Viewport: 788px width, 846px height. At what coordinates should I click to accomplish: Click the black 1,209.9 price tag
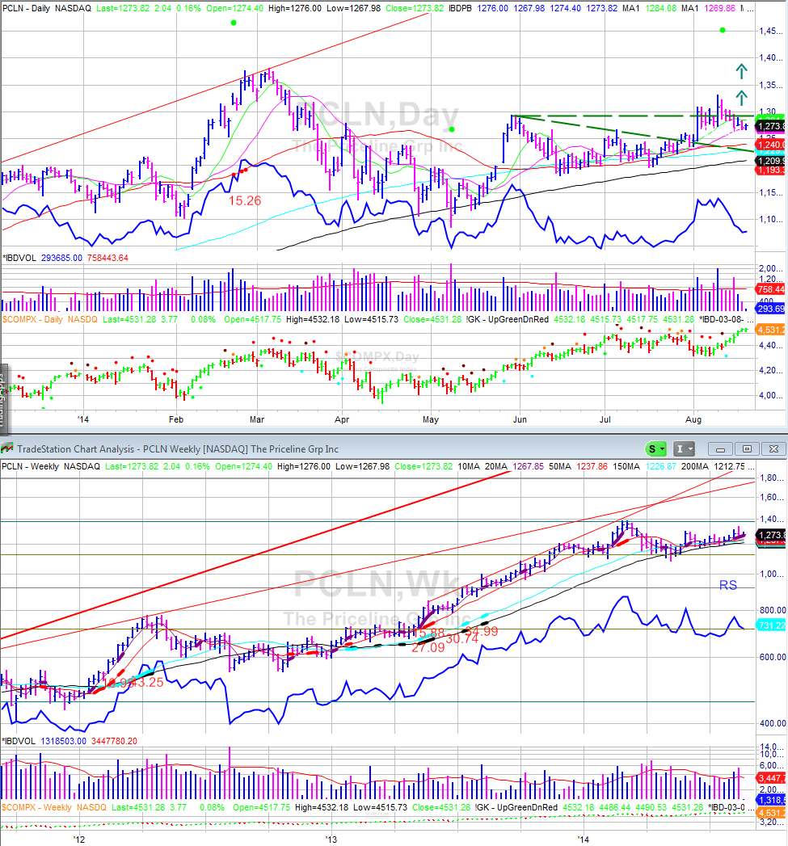[771, 161]
